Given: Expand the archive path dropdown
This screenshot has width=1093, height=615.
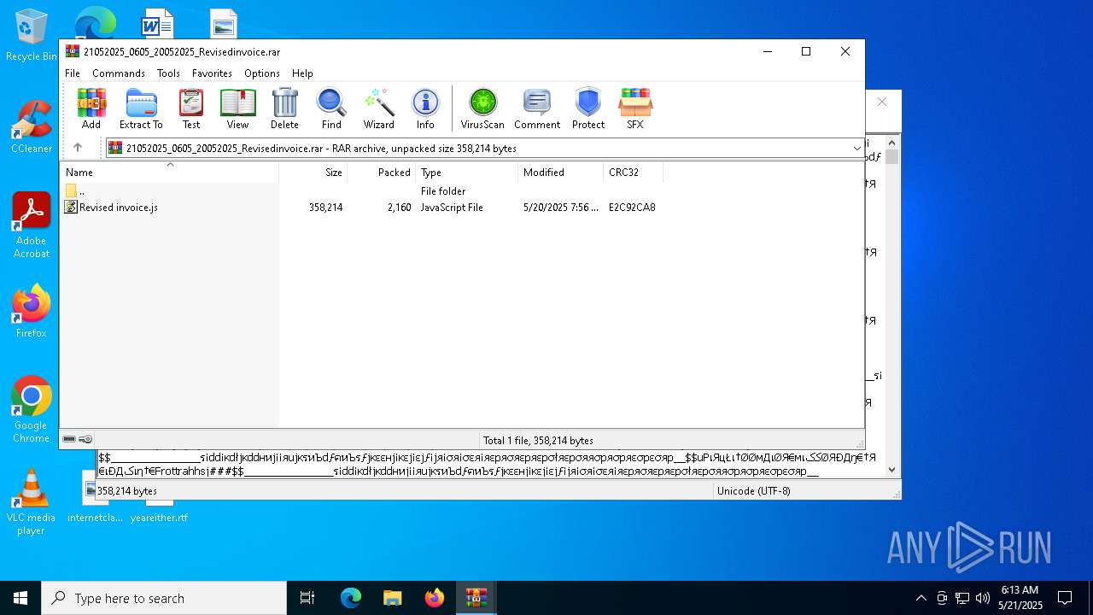Looking at the screenshot, I should point(856,149).
